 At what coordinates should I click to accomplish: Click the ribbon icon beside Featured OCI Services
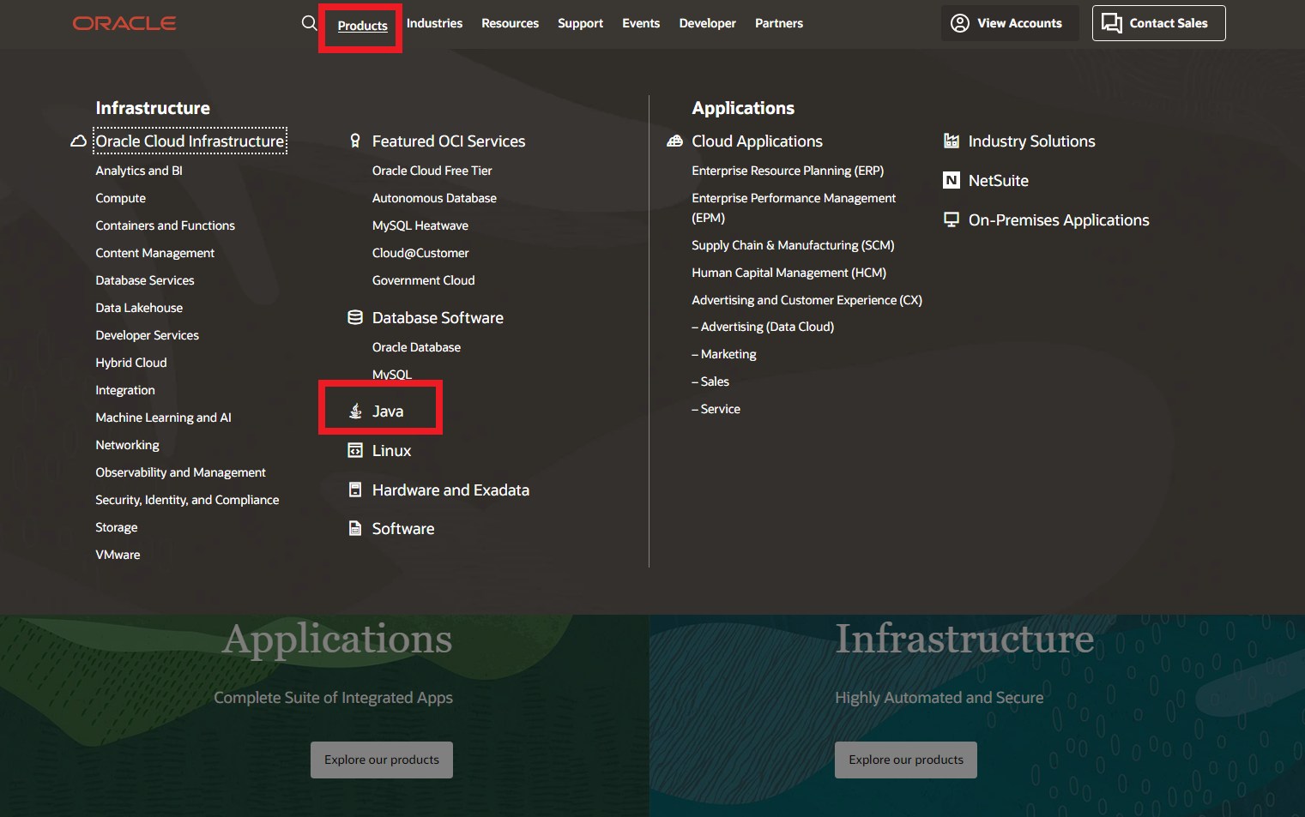(x=355, y=141)
